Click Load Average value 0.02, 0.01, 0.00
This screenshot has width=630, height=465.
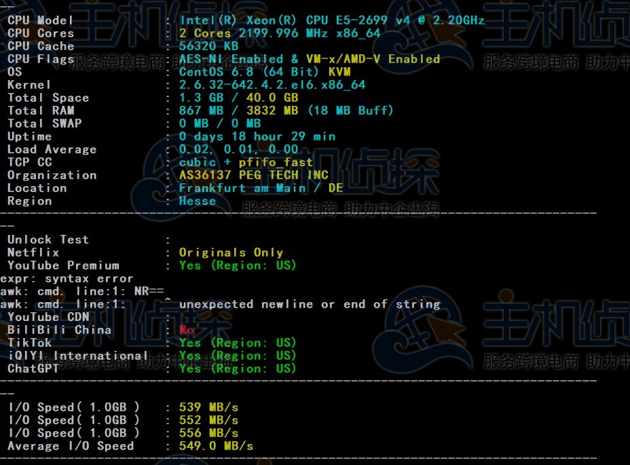[x=239, y=149]
